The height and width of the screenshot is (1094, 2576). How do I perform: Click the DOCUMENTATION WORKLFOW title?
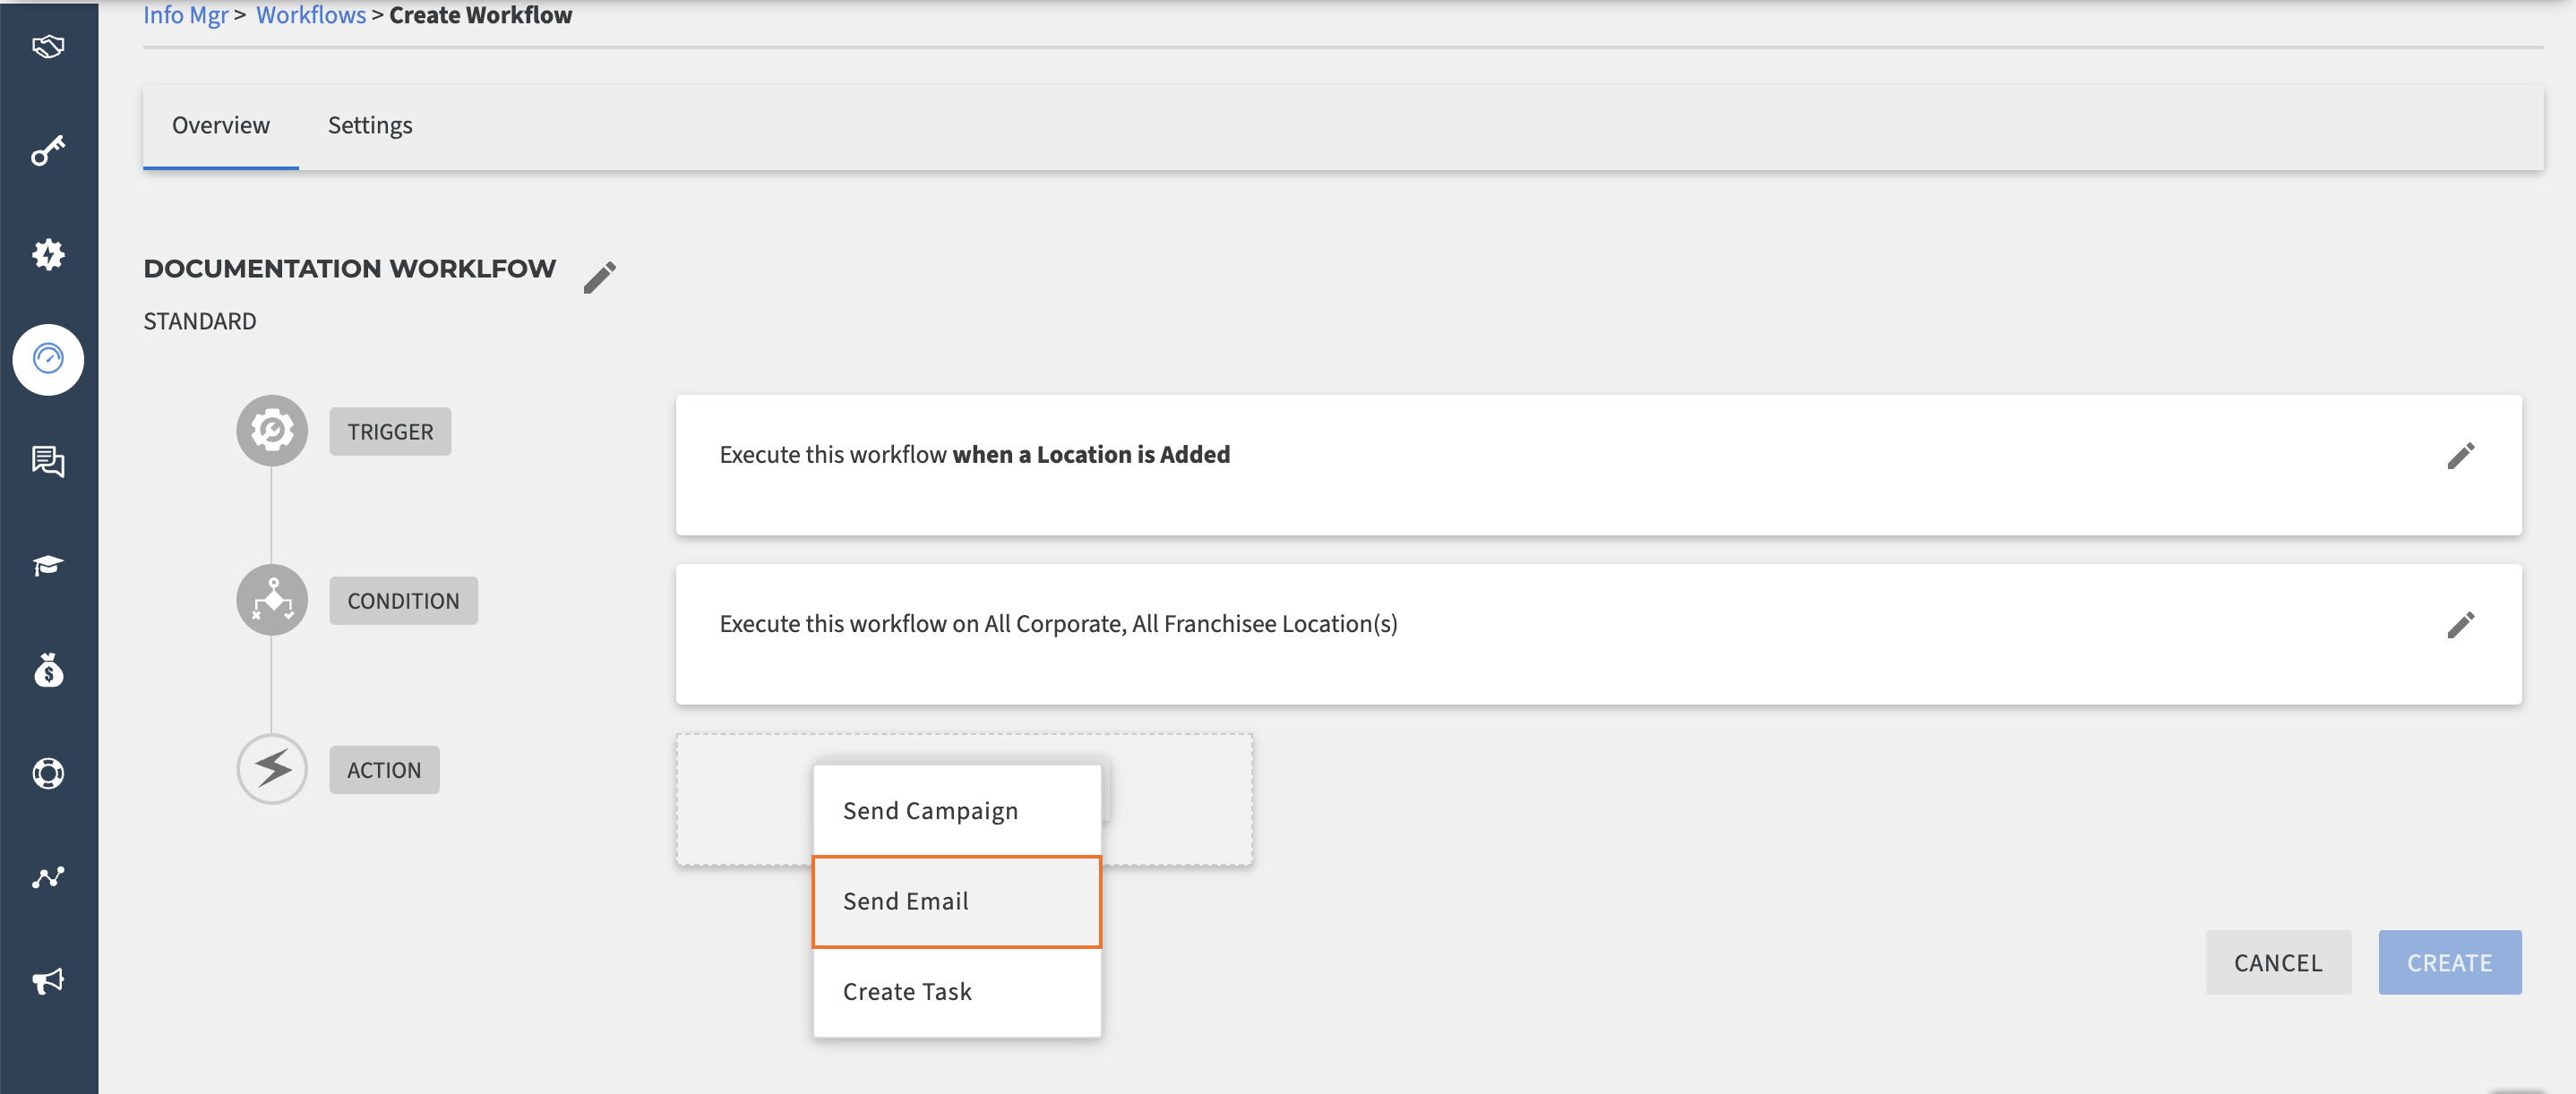pyautogui.click(x=350, y=269)
